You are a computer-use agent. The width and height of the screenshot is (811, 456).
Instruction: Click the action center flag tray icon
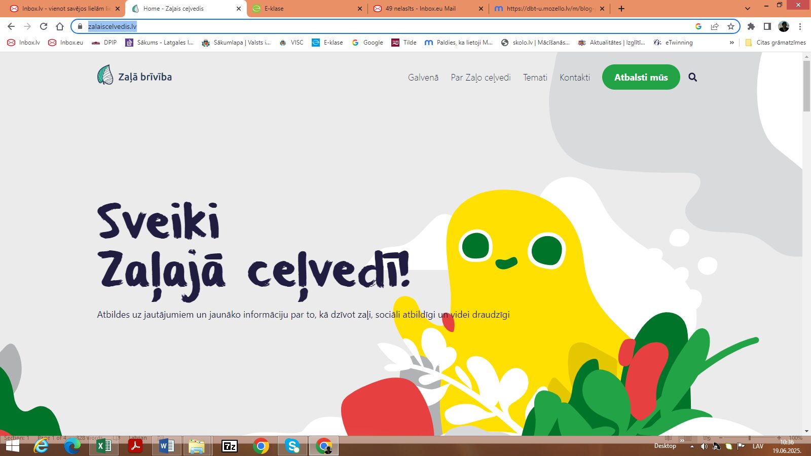pyautogui.click(x=741, y=446)
